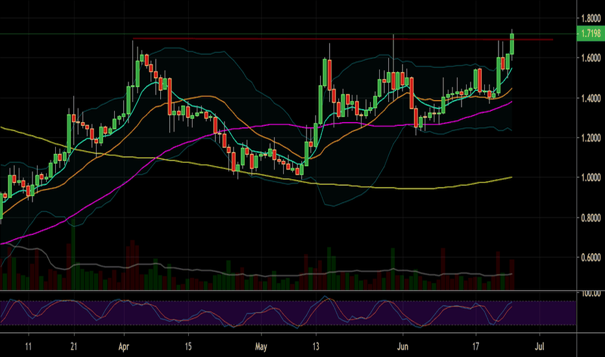Click the 0.8000 price axis label
This screenshot has height=357, width=605.
pyautogui.click(x=591, y=217)
